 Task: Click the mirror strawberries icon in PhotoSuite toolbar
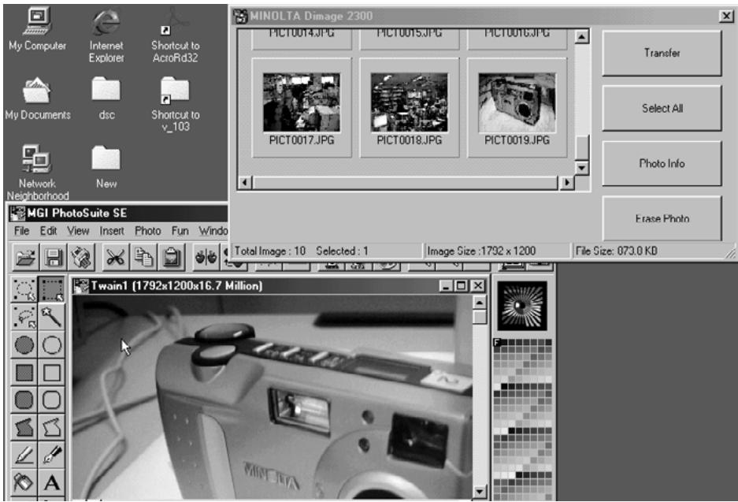tap(206, 257)
